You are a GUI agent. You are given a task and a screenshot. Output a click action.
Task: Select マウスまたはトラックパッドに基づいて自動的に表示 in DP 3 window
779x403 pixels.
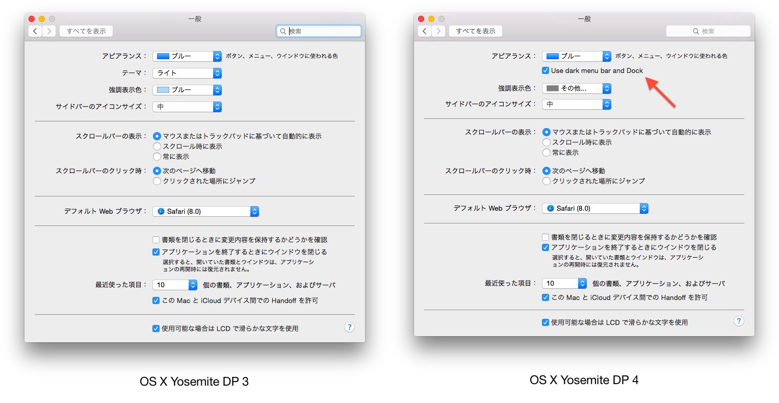[x=157, y=136]
